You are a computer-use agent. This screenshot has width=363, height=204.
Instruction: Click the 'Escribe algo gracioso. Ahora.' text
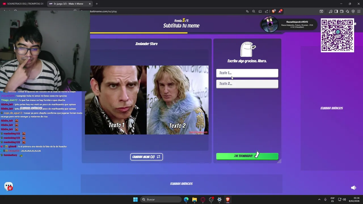(x=247, y=61)
